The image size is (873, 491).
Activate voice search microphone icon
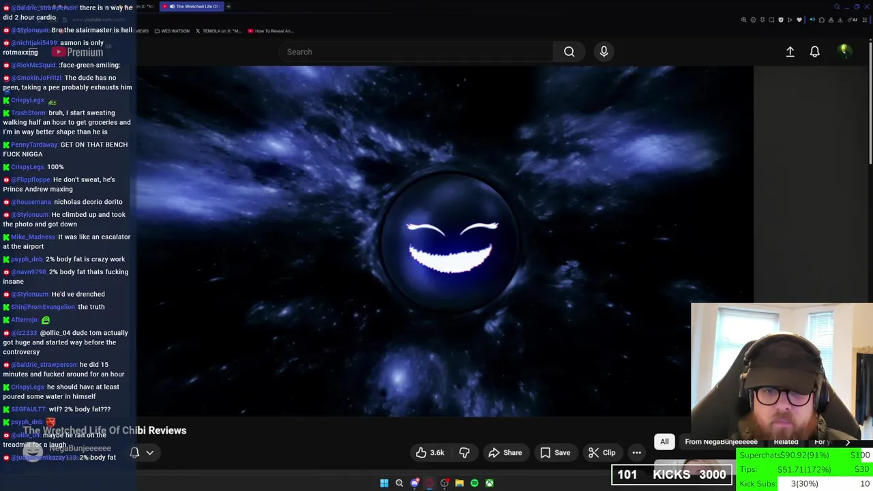pyautogui.click(x=604, y=52)
